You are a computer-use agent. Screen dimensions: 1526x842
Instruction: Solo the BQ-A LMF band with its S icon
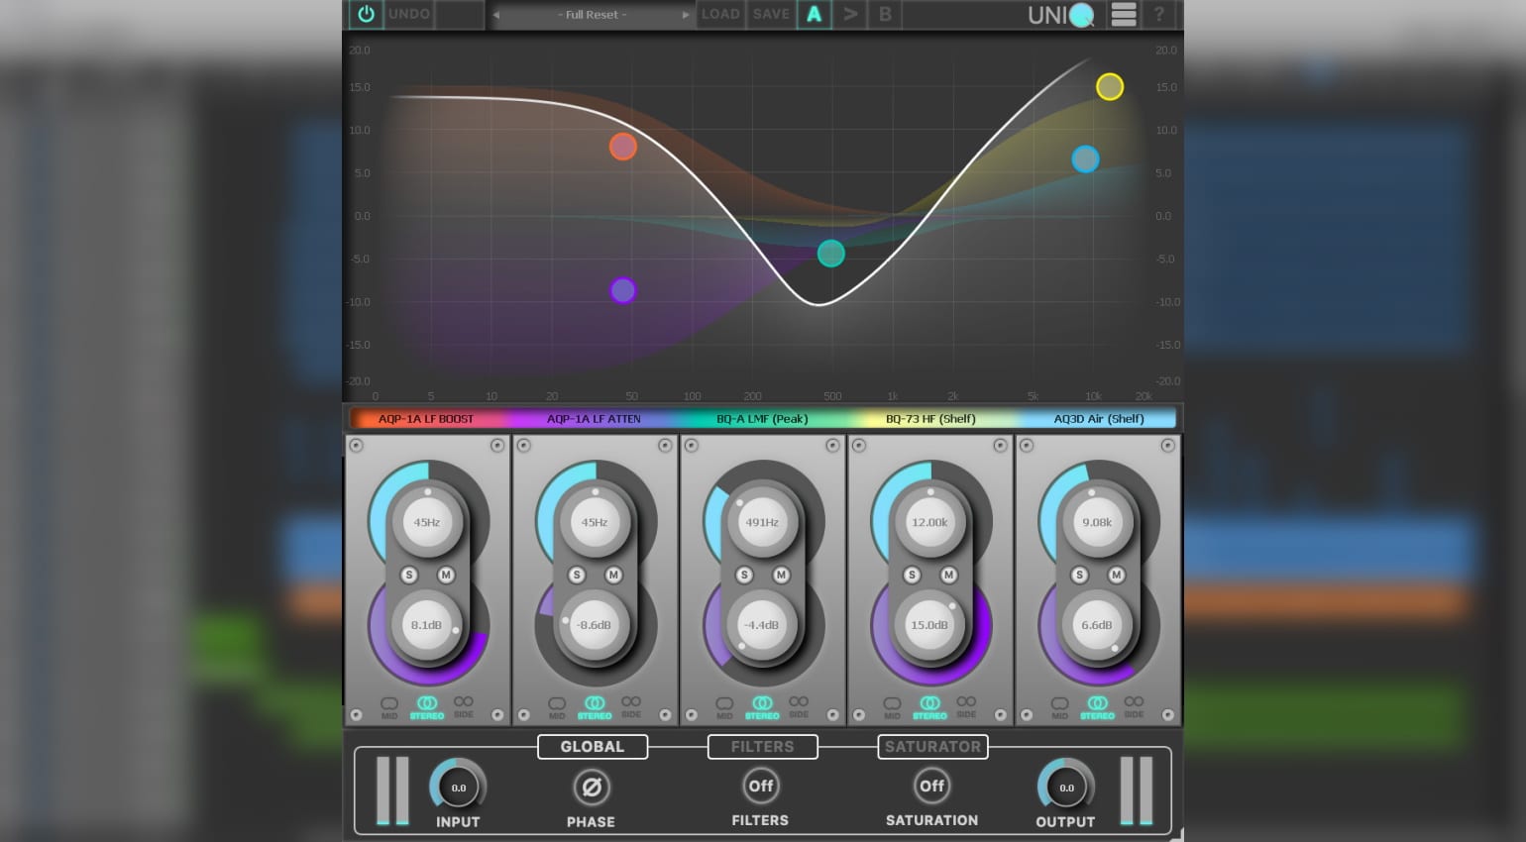pos(743,575)
